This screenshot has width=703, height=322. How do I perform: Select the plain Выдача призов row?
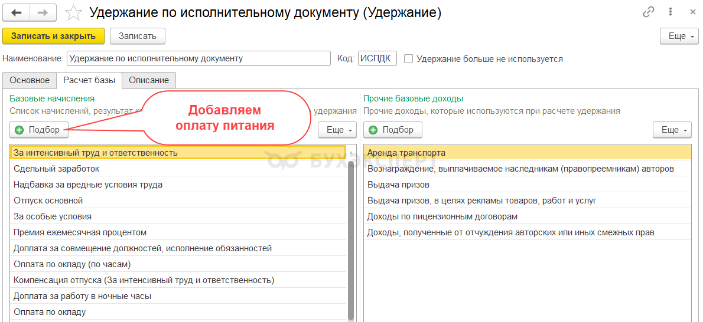tap(527, 185)
